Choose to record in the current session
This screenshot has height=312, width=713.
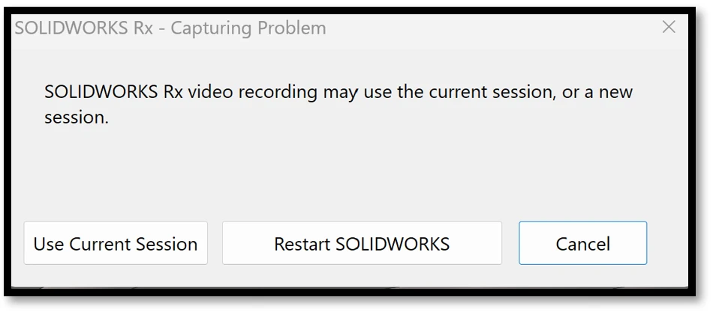click(x=116, y=243)
